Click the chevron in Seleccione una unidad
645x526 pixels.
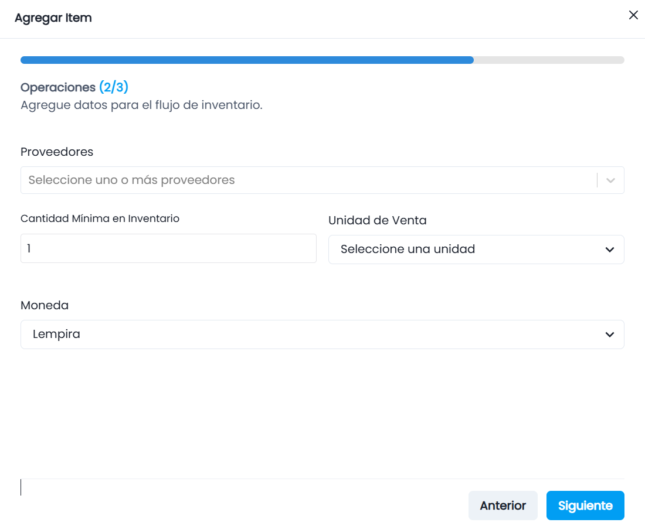(x=610, y=250)
